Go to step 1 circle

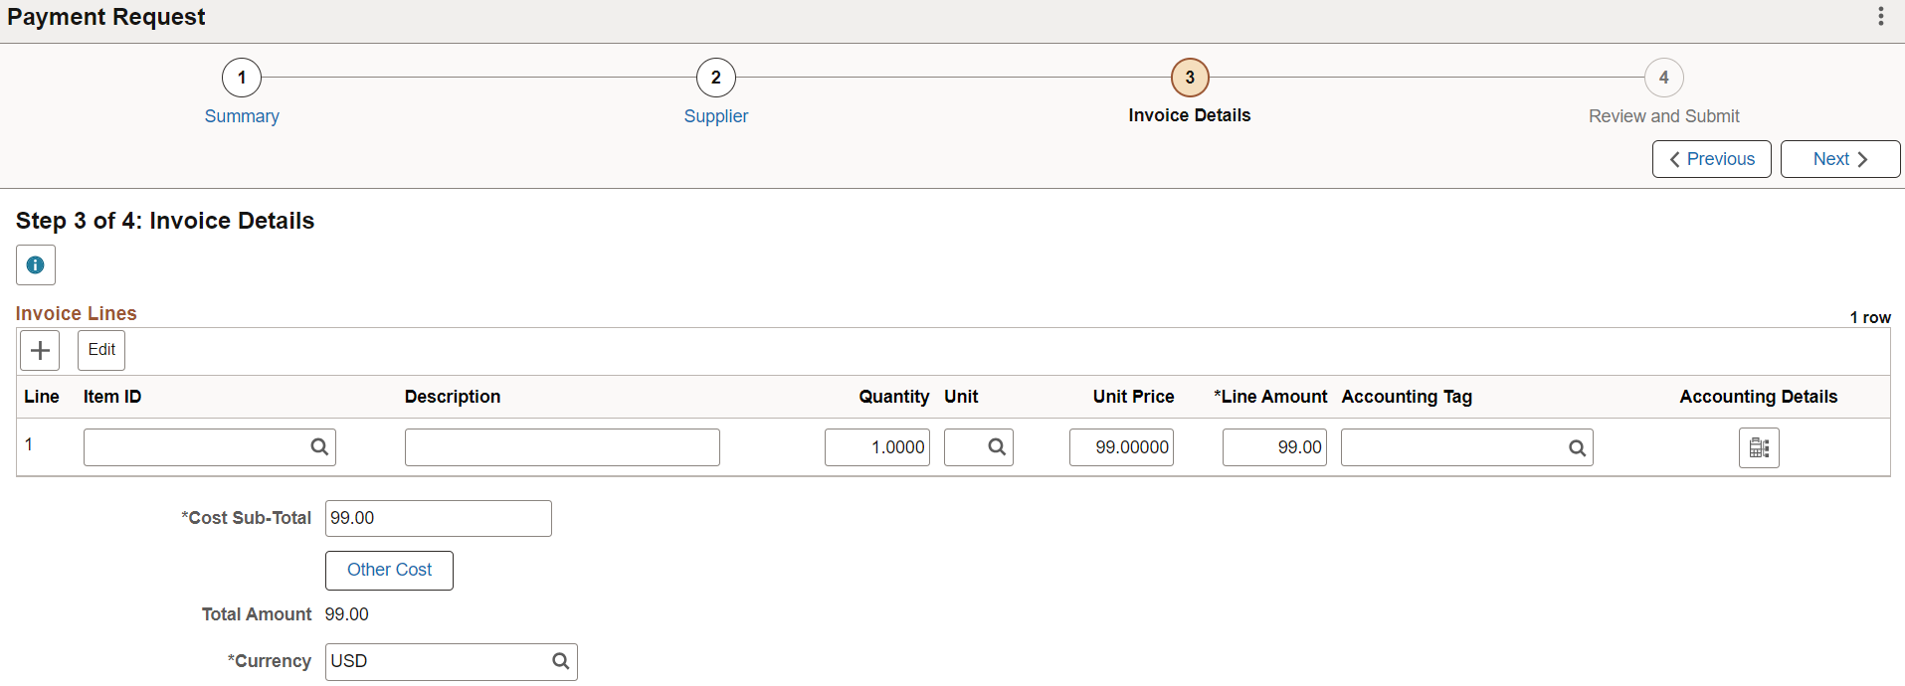[242, 78]
